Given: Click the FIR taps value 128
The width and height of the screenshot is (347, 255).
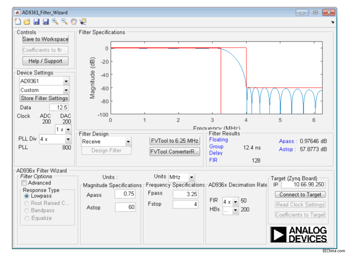Looking at the screenshot, I should coord(256,161).
